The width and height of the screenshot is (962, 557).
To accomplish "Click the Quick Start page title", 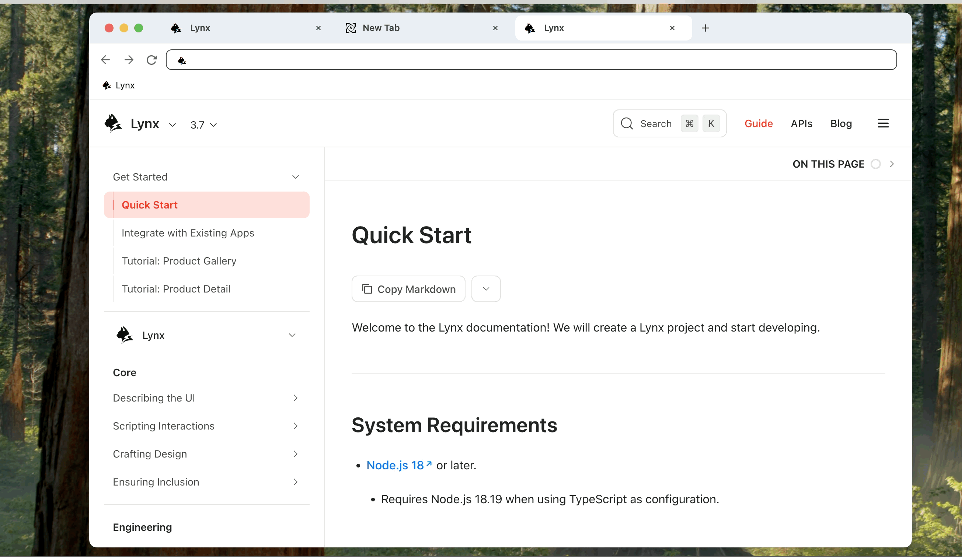I will click(x=411, y=235).
